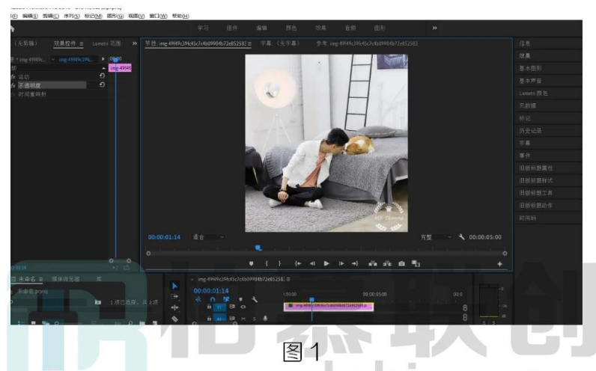Reset the 运动 effect parameters

coord(102,76)
